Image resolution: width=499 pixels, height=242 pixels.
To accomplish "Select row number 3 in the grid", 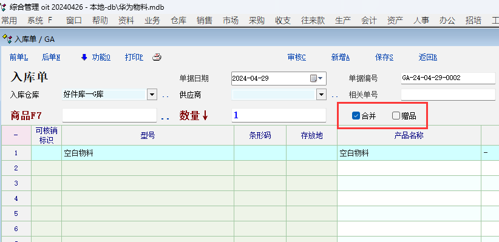I will coord(16,183).
